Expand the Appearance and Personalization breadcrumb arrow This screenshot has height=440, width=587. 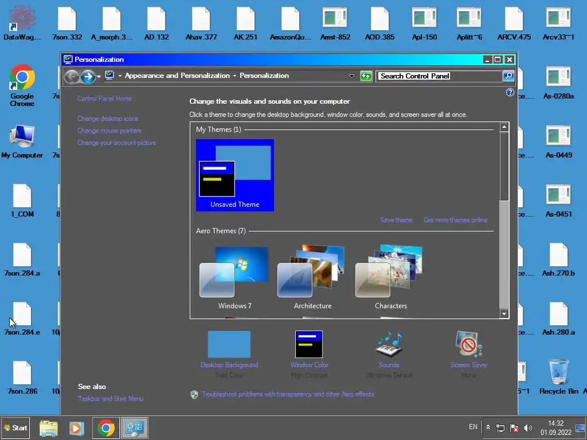234,76
